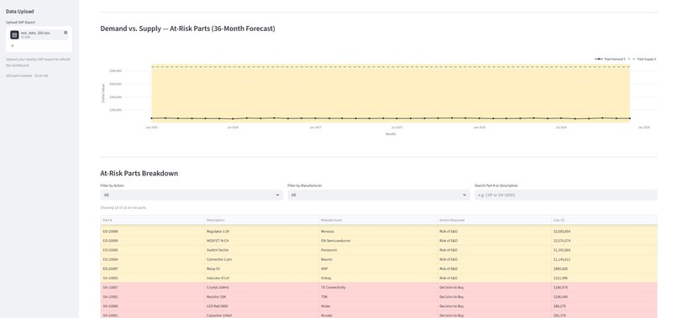Select part number SH-10006 cell
Image resolution: width=677 pixels, height=318 pixels.
(x=152, y=306)
